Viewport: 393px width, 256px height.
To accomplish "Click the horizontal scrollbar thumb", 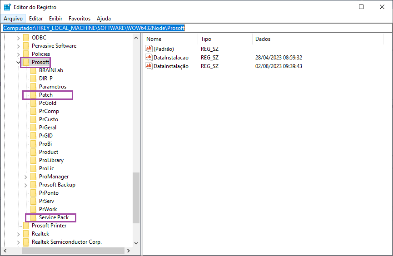I will [73, 251].
